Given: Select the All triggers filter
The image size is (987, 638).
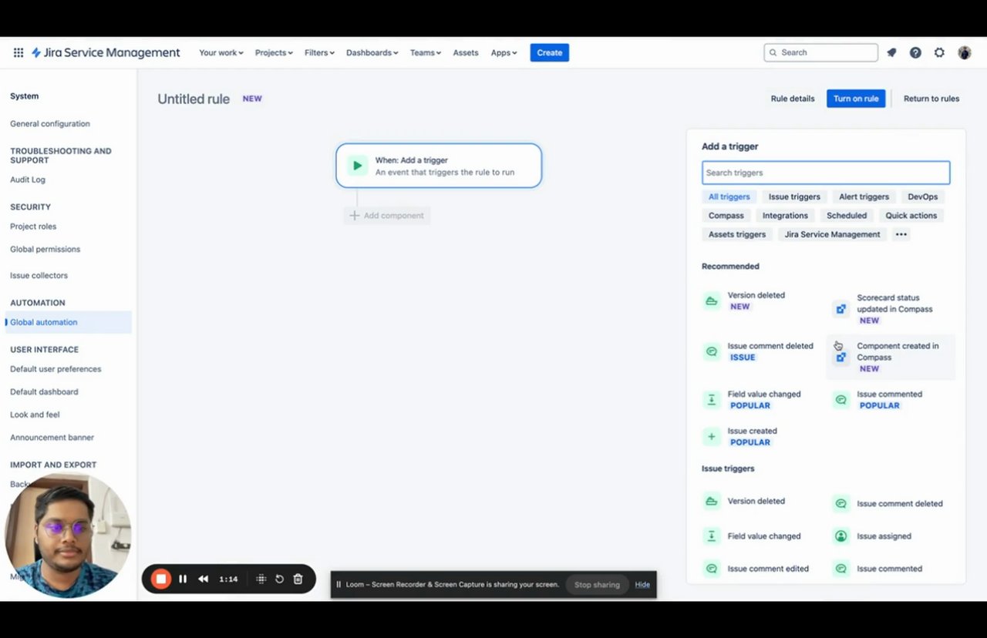Looking at the screenshot, I should [x=729, y=196].
